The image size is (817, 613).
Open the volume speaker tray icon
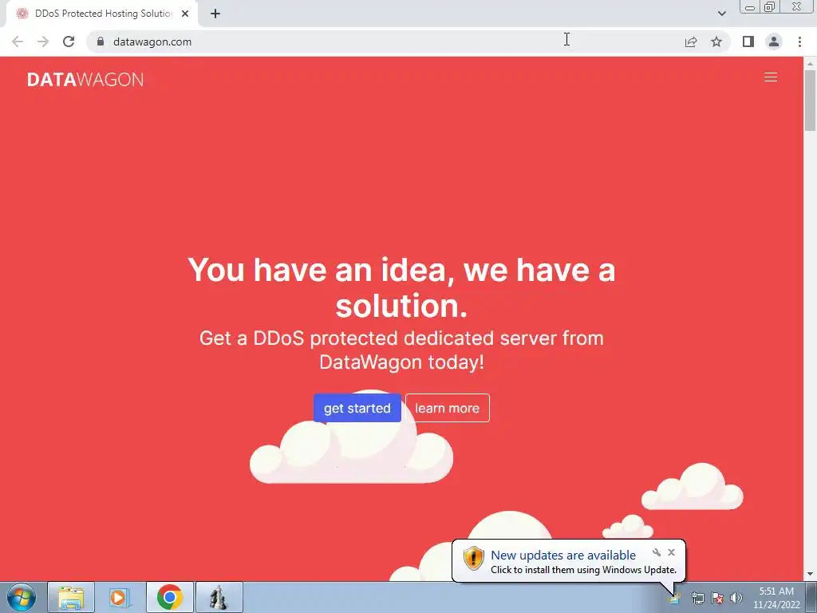coord(736,598)
